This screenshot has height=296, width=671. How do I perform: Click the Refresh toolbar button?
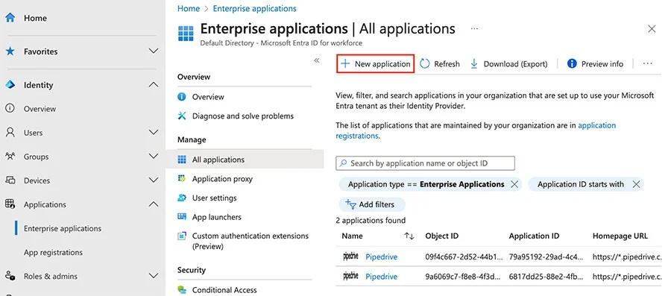point(440,63)
